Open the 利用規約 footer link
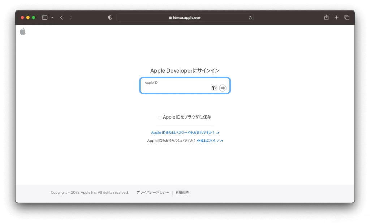370x223 pixels. click(182, 193)
